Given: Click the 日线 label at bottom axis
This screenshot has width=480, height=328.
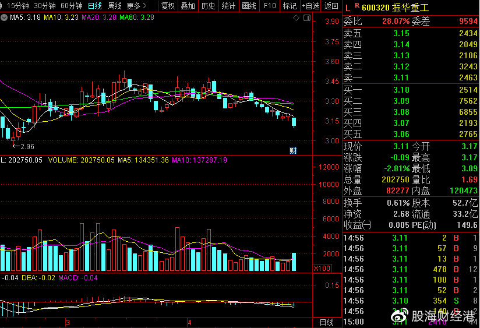Looking at the screenshot, I should click(x=327, y=322).
